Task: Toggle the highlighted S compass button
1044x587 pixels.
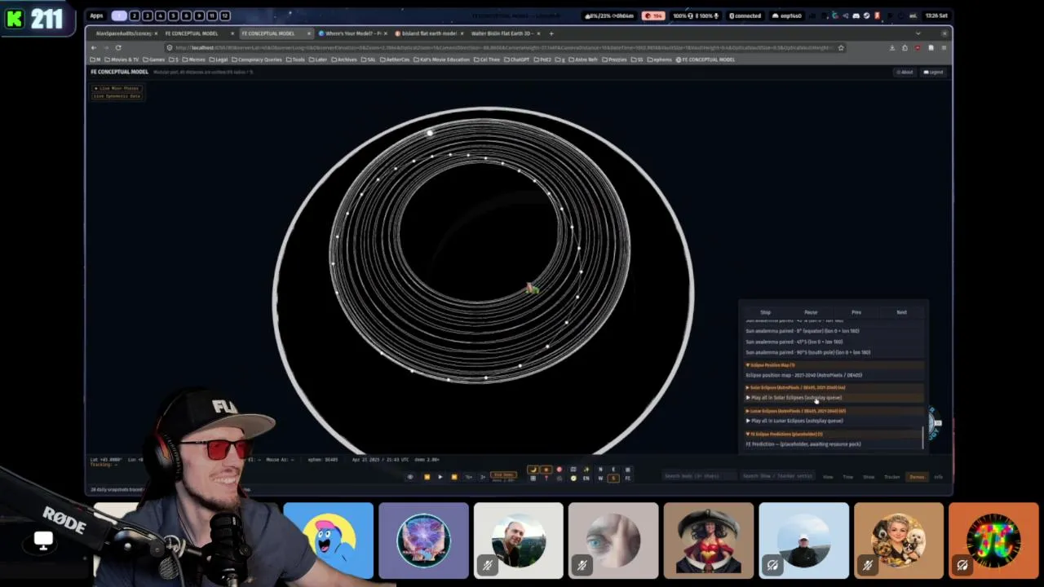Action: [613, 479]
